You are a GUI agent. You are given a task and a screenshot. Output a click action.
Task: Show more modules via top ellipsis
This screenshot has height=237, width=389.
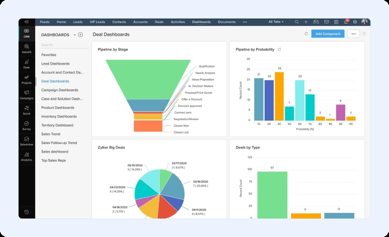(245, 22)
